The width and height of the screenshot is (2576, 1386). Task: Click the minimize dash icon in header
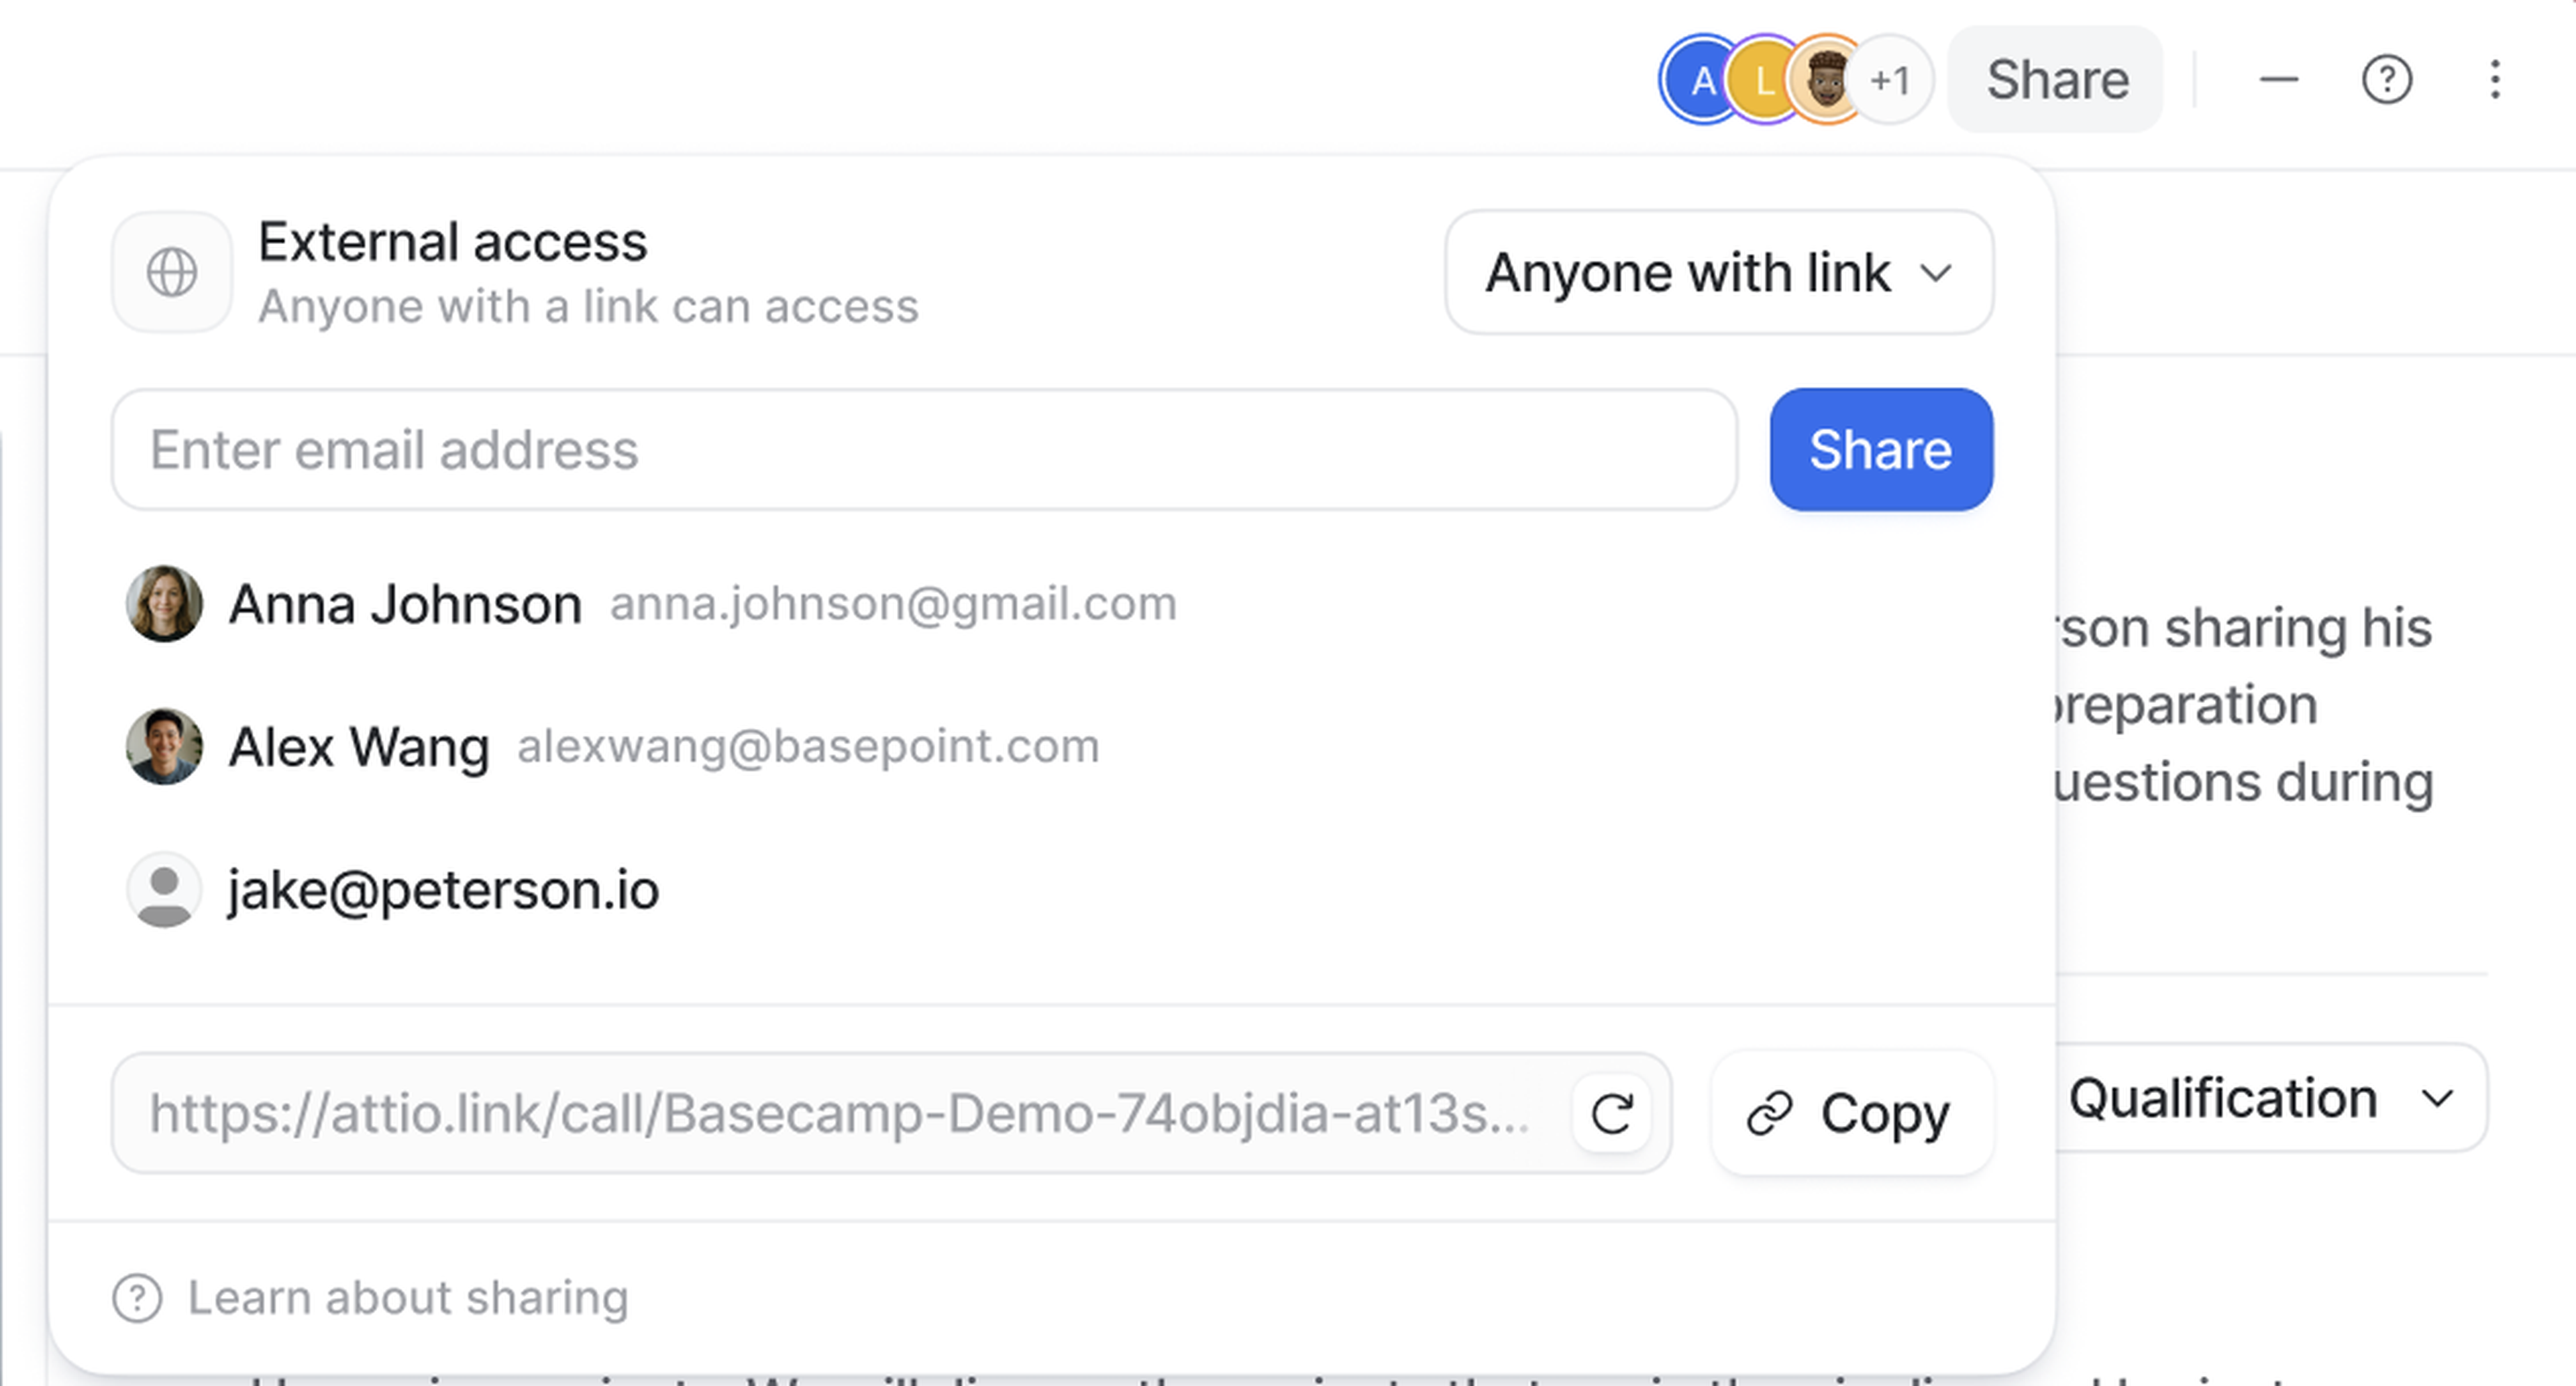click(x=2278, y=80)
